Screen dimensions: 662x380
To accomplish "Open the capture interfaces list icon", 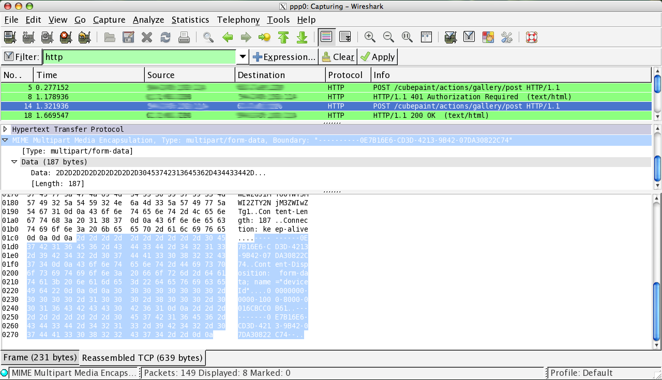I will (9, 37).
